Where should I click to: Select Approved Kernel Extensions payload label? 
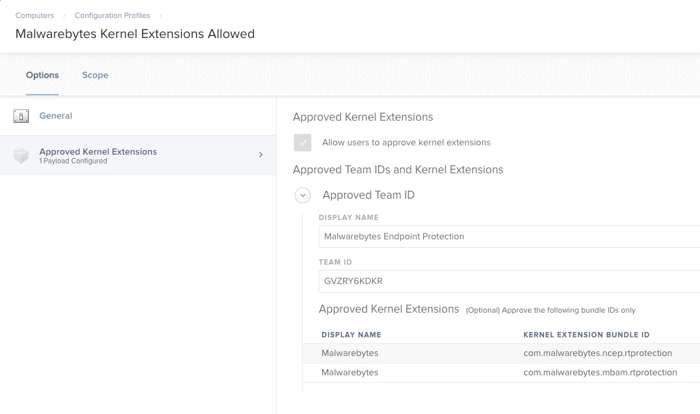click(98, 152)
